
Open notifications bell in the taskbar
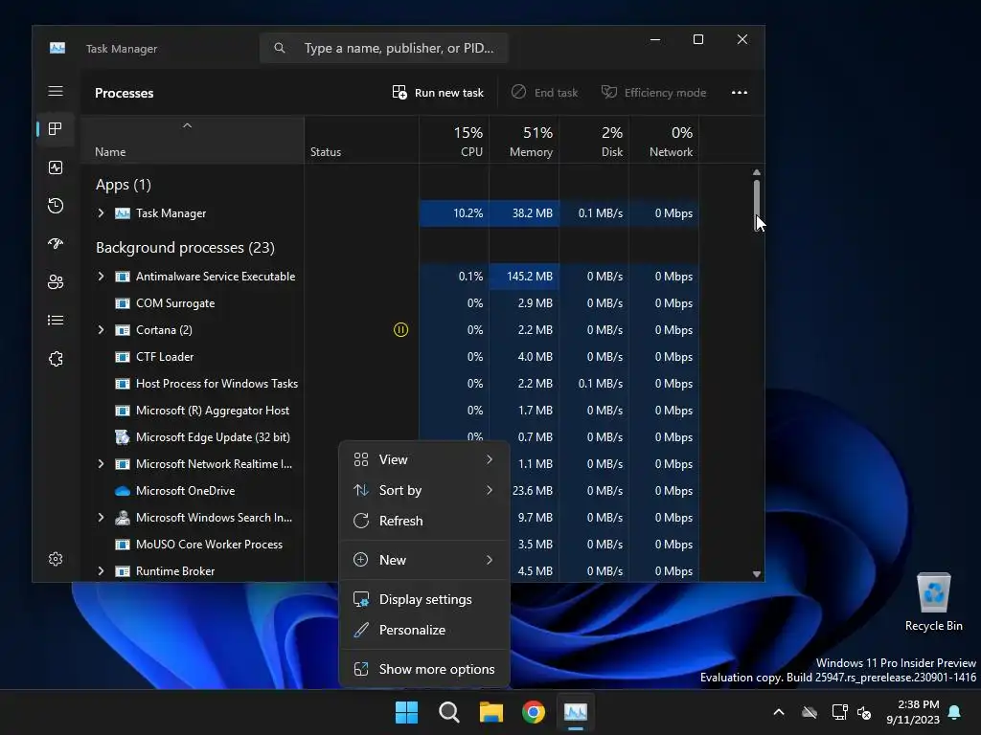[x=955, y=712]
